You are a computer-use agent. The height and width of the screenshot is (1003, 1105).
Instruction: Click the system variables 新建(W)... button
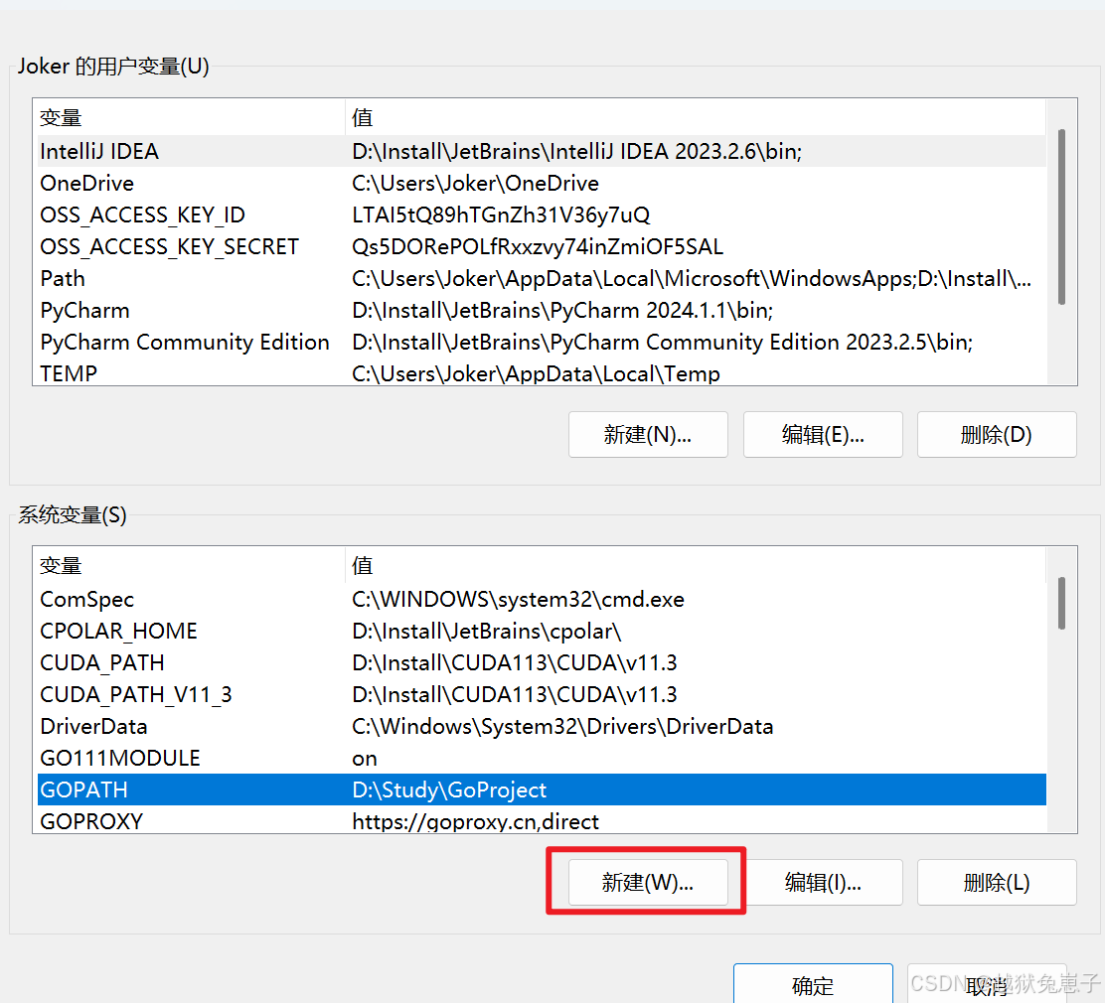(x=648, y=883)
